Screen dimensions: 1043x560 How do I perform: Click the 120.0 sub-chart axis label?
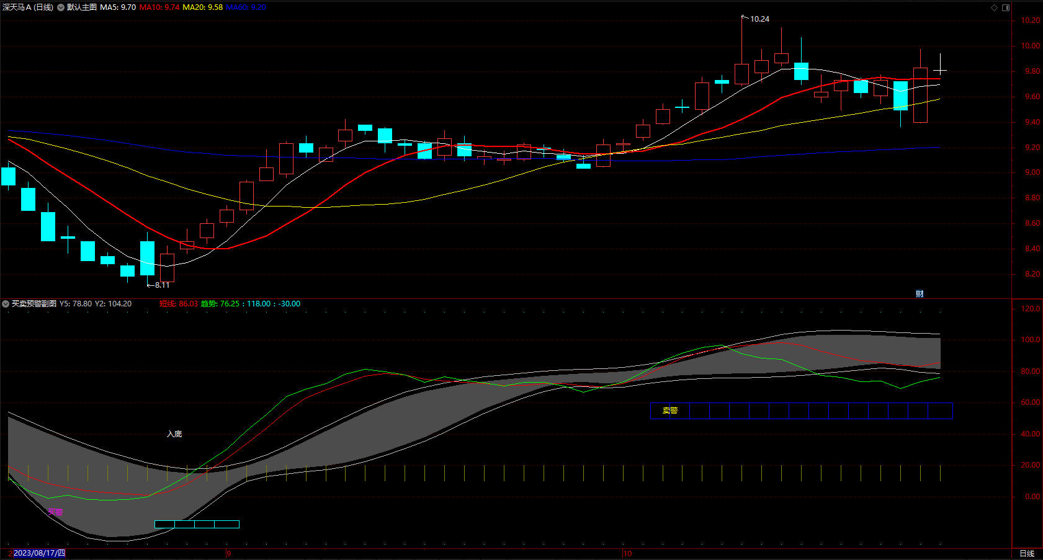click(1031, 309)
